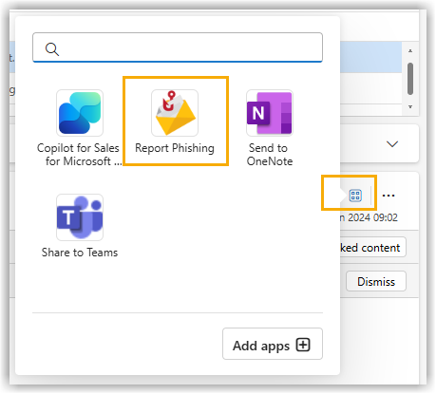Focus the app search field

178,47
